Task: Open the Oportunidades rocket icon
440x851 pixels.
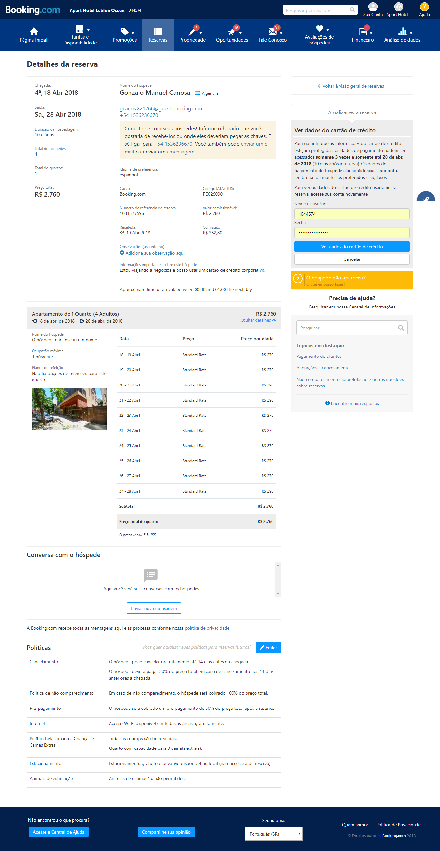Action: click(x=232, y=31)
